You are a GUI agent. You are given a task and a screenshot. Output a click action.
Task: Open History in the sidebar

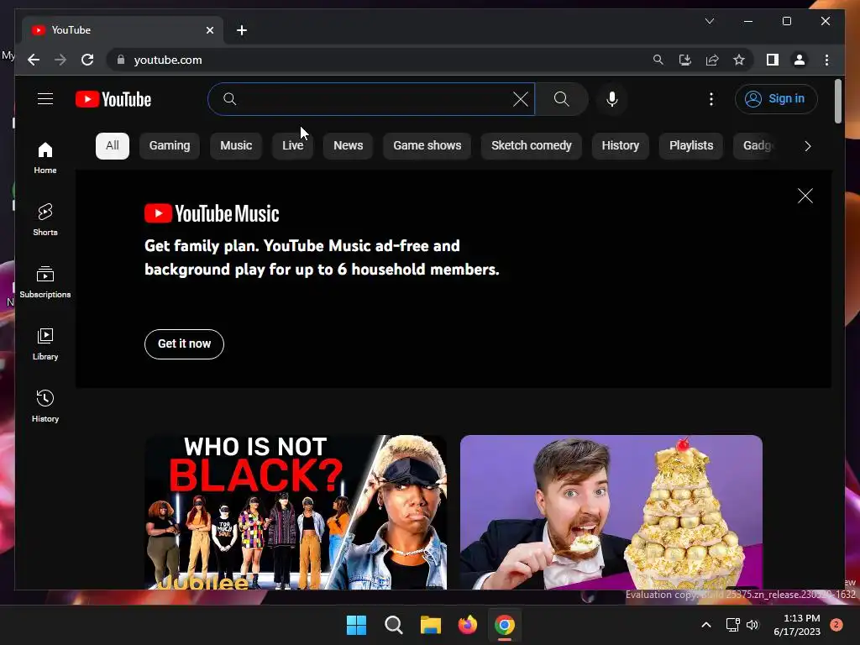[x=45, y=406]
